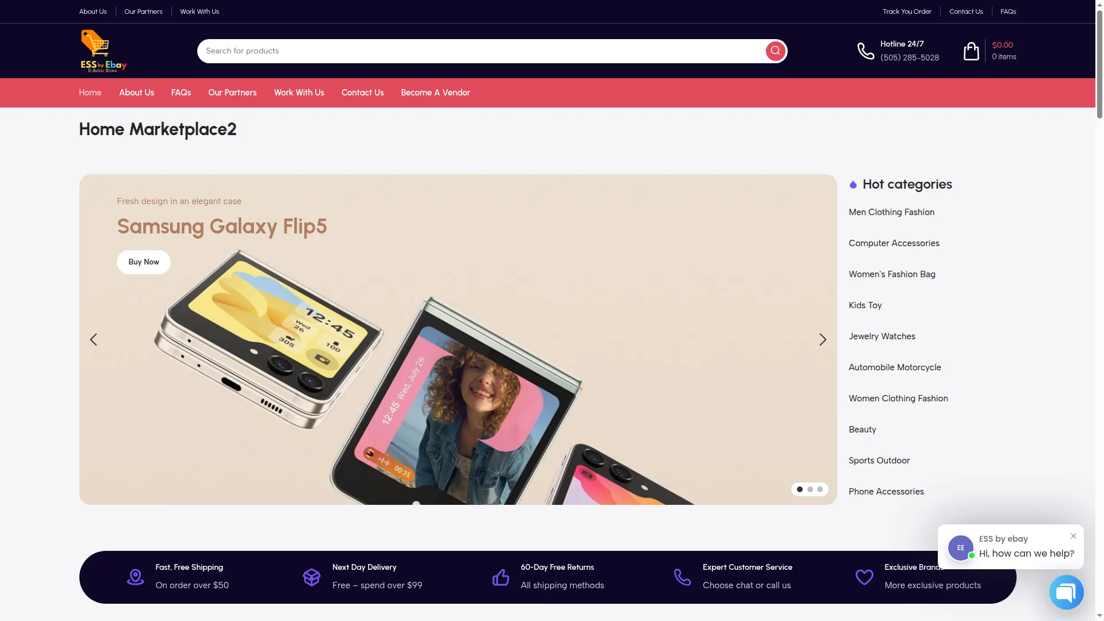Click the (505) 285-5028 phone number
The image size is (1104, 621).
tap(909, 57)
